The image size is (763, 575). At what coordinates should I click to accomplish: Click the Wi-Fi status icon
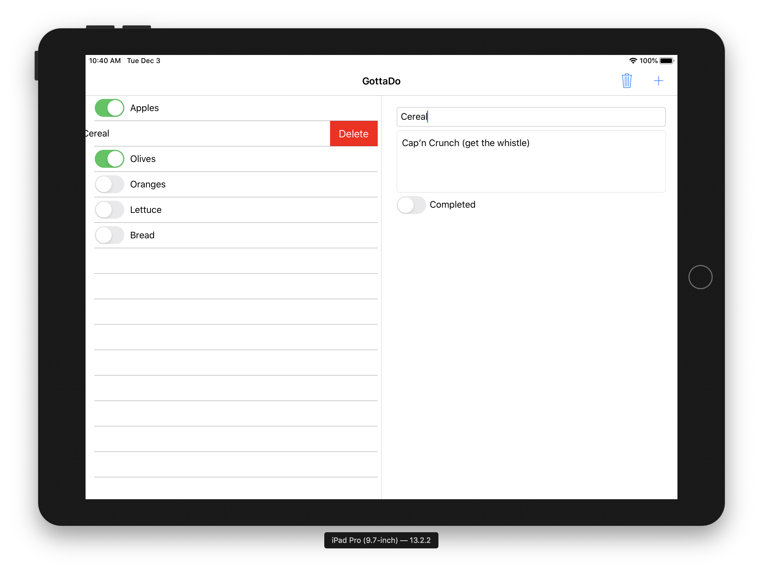(x=633, y=61)
